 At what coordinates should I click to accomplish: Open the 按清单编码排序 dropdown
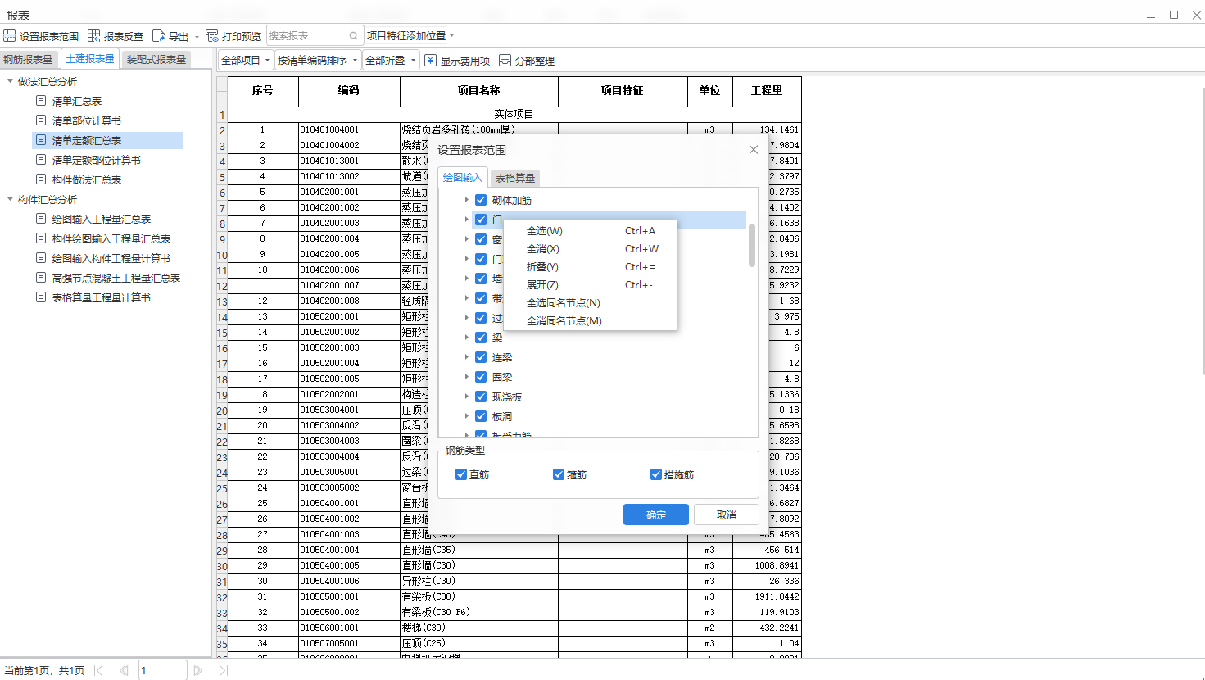pyautogui.click(x=318, y=61)
